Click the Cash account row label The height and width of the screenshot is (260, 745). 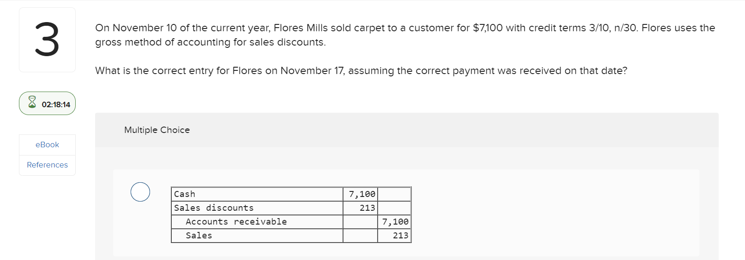coord(185,194)
